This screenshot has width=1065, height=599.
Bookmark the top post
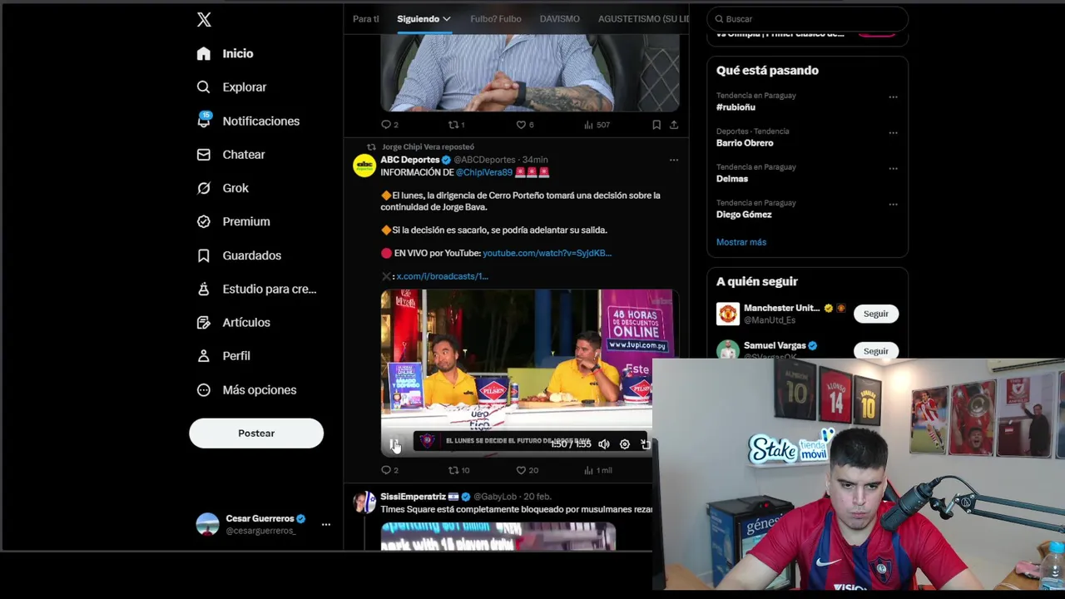[x=656, y=125]
